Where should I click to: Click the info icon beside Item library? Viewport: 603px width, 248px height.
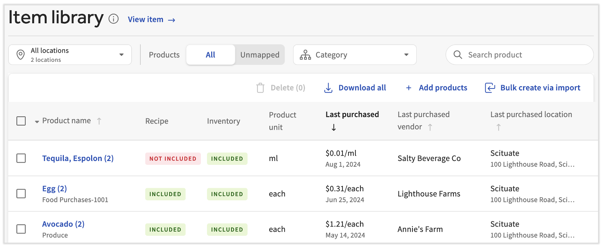114,19
